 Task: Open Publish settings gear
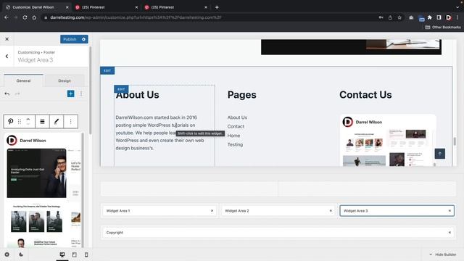(84, 39)
